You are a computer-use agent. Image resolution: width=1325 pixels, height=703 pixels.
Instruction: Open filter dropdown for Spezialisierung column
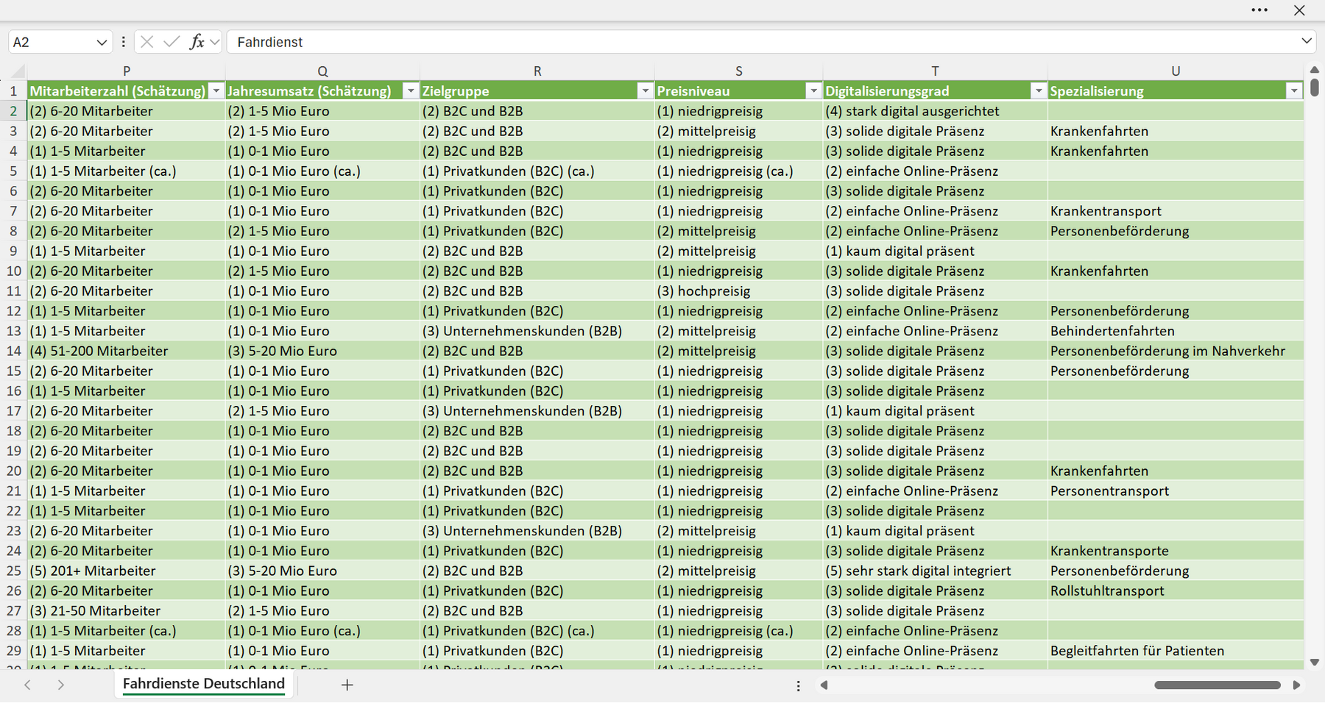coord(1294,91)
